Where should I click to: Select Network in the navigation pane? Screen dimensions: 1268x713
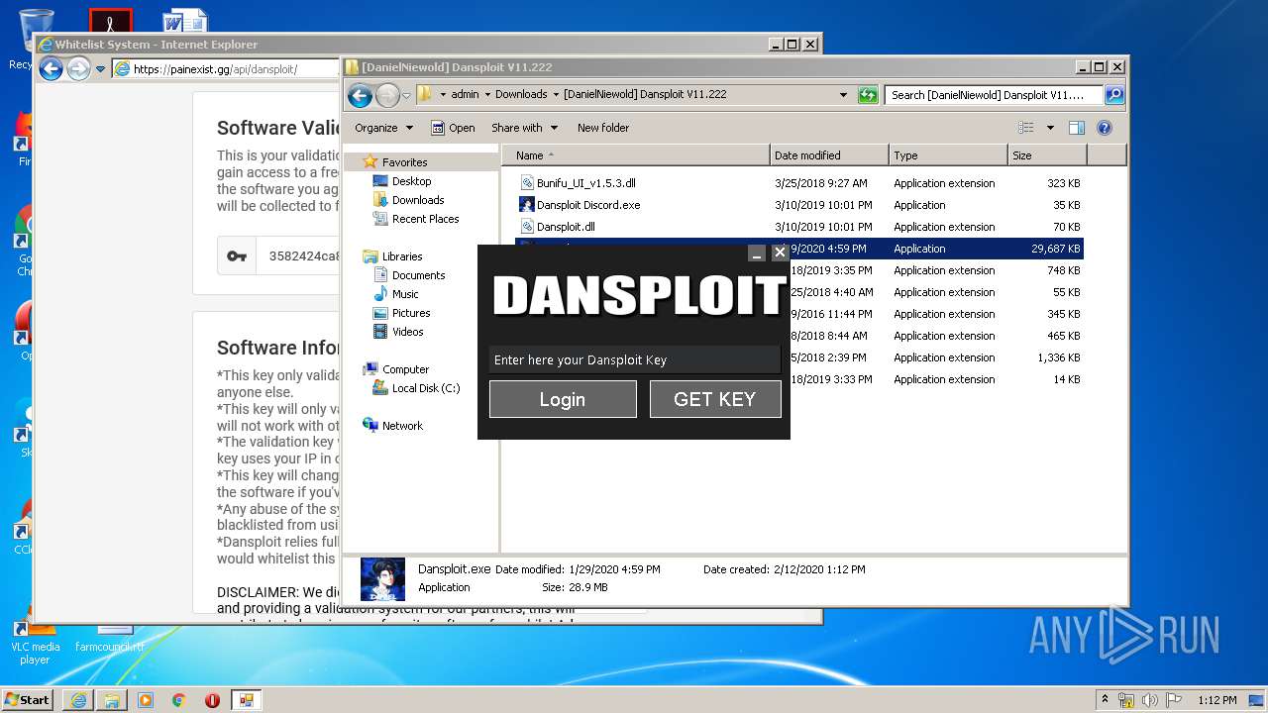pos(402,426)
